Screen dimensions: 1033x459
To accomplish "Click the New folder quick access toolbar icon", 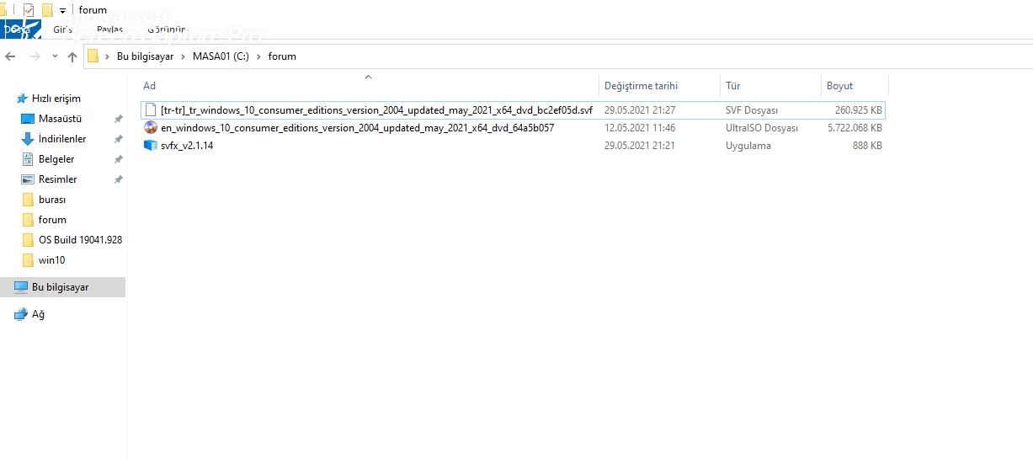I will pos(47,10).
